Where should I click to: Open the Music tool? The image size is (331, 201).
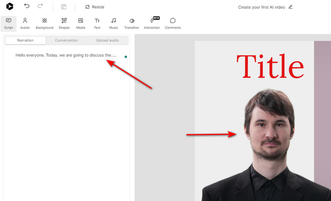[113, 24]
